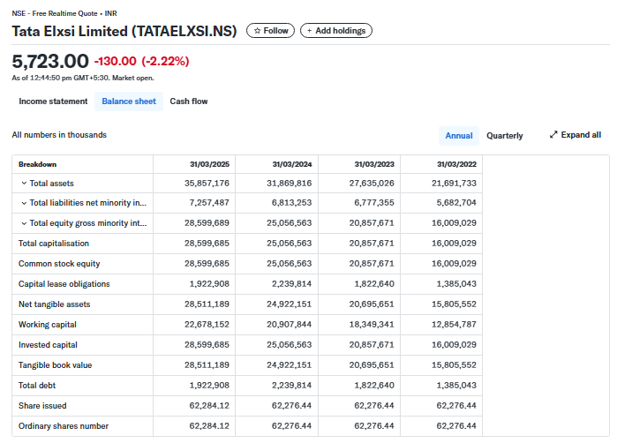Click the Common stock equity row label
Viewport: 617px width, 443px height.
coord(59,264)
